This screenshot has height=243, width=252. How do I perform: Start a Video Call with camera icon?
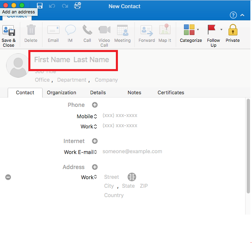tap(105, 30)
